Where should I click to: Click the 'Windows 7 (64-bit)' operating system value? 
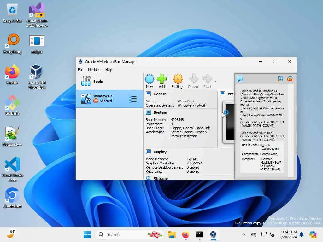coord(192,105)
